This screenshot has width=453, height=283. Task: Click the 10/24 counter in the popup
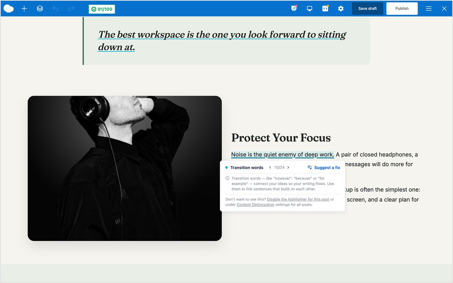279,167
